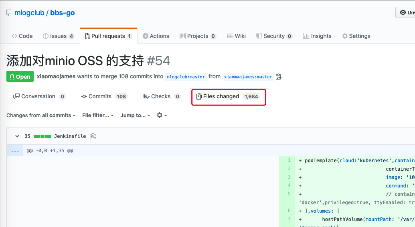The height and width of the screenshot is (227, 415).
Task: Copy Jenkinsfile path clipboard icon
Action: click(93, 136)
